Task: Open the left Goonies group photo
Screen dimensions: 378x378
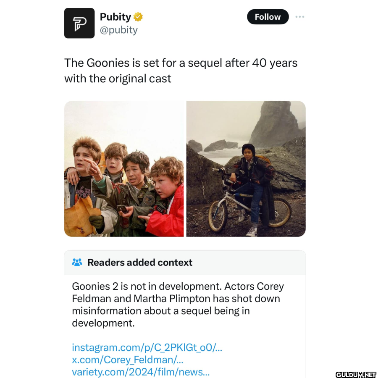Action: click(124, 169)
